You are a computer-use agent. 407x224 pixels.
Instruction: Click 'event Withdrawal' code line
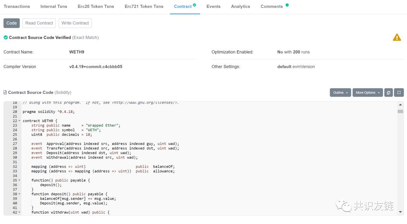[84, 157]
